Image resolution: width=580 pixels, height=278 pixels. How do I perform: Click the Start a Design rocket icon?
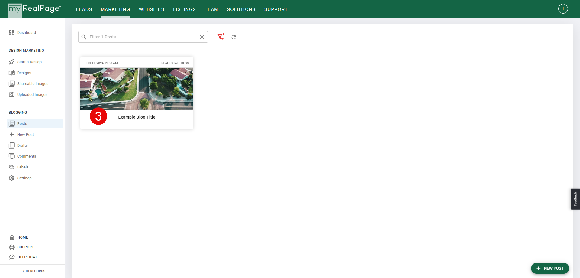click(x=12, y=62)
